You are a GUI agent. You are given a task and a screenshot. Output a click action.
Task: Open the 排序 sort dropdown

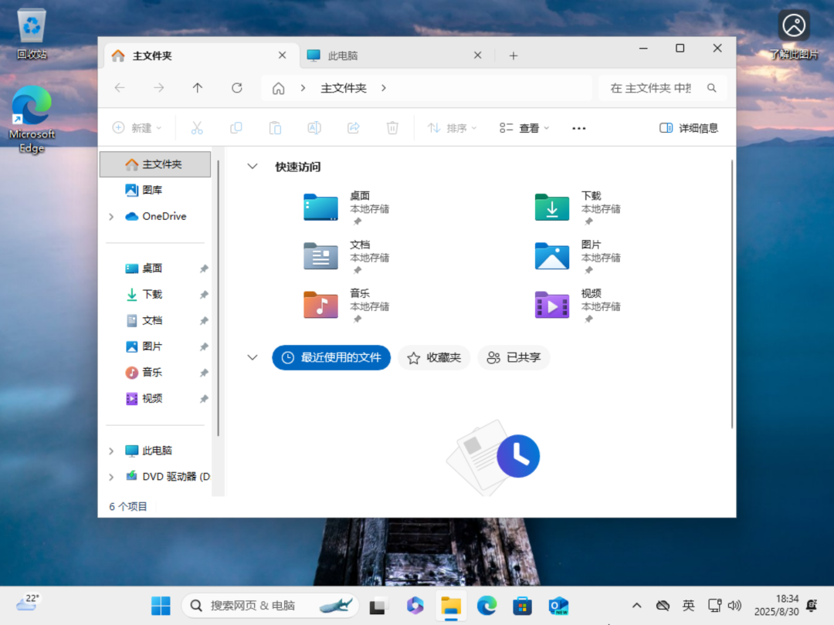(452, 127)
